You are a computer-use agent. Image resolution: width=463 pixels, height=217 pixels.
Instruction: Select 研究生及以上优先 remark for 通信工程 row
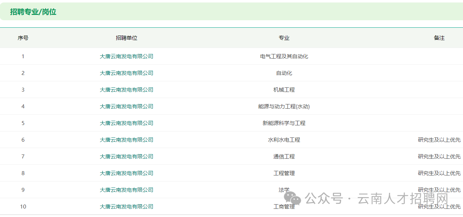(439, 156)
